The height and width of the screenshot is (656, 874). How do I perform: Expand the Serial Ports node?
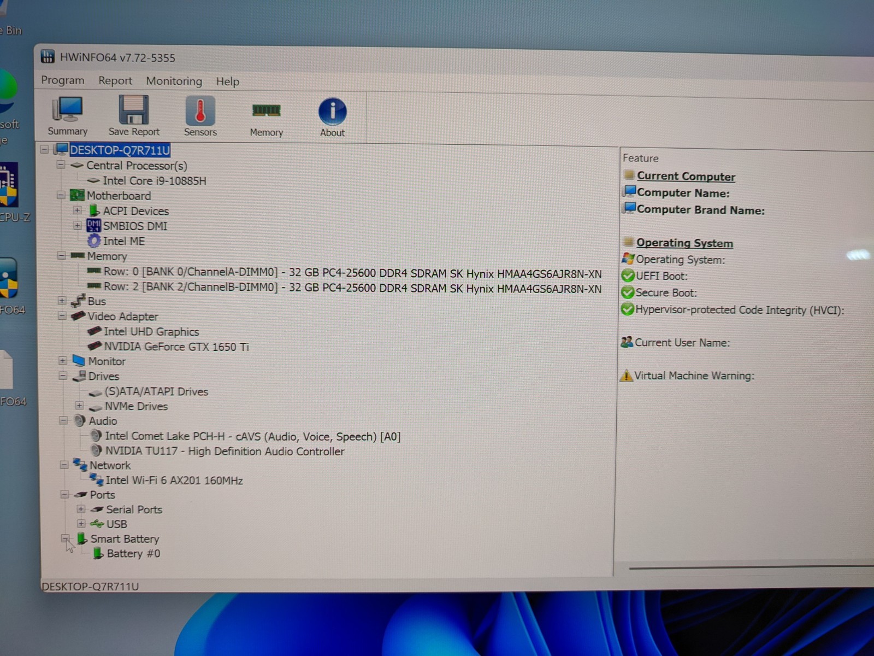[81, 509]
